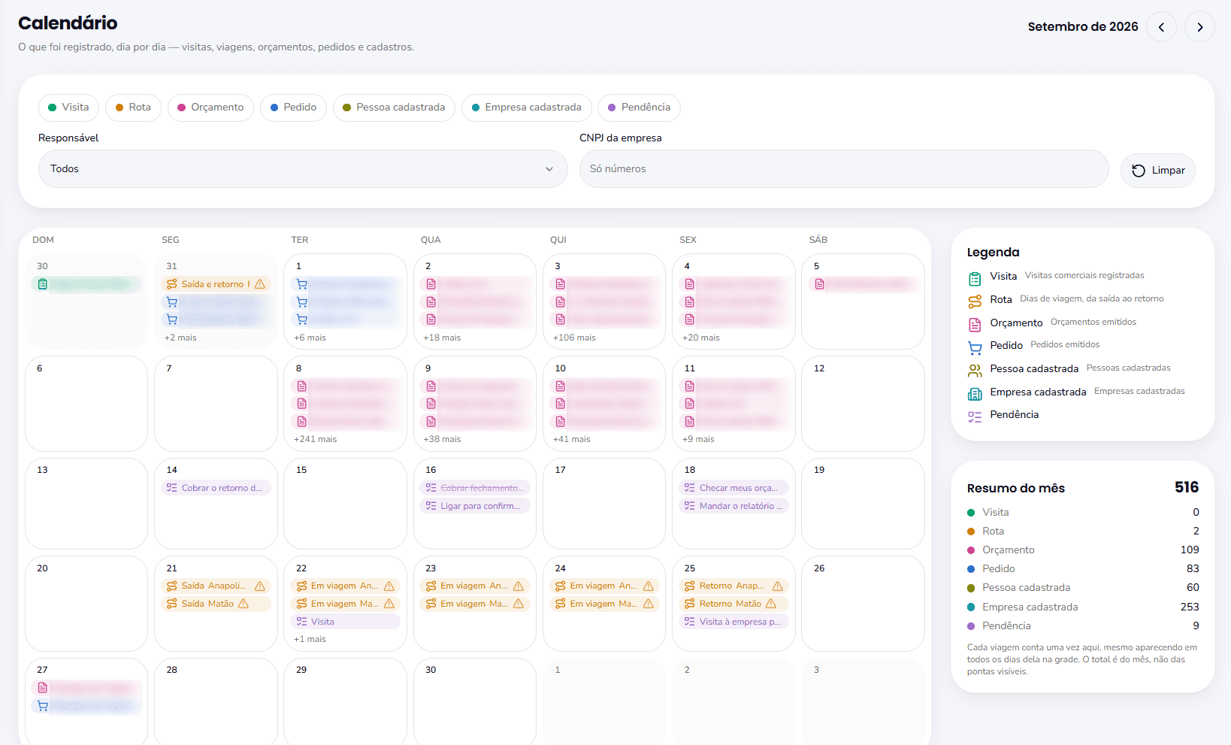Click the CNPJ da empresa input field
Screen dimensions: 1231x745
pyautogui.click(x=844, y=169)
